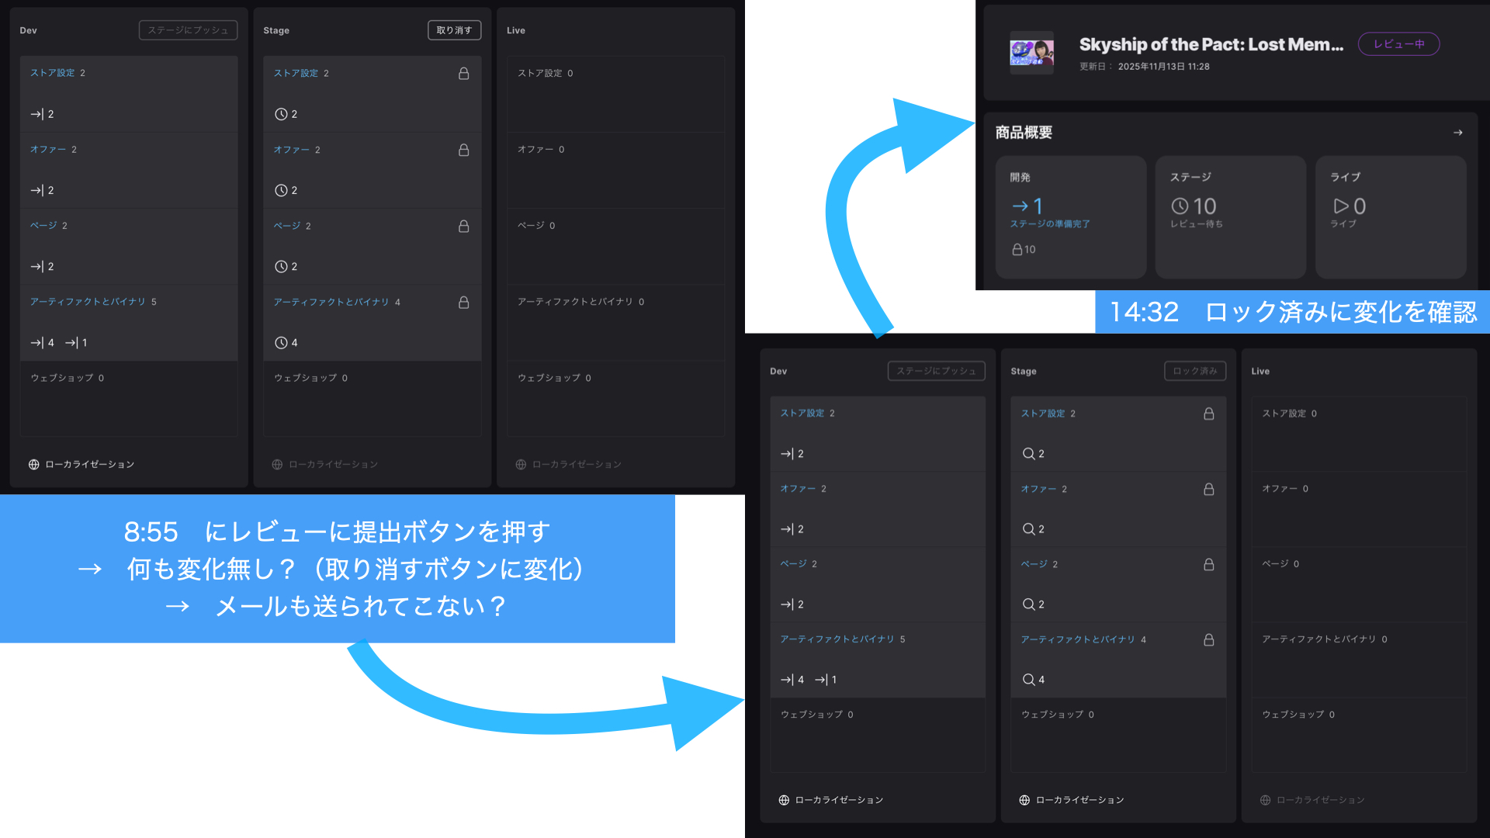The height and width of the screenshot is (838, 1490).
Task: Open the 商品概要 arrow at right
Action: click(x=1457, y=133)
